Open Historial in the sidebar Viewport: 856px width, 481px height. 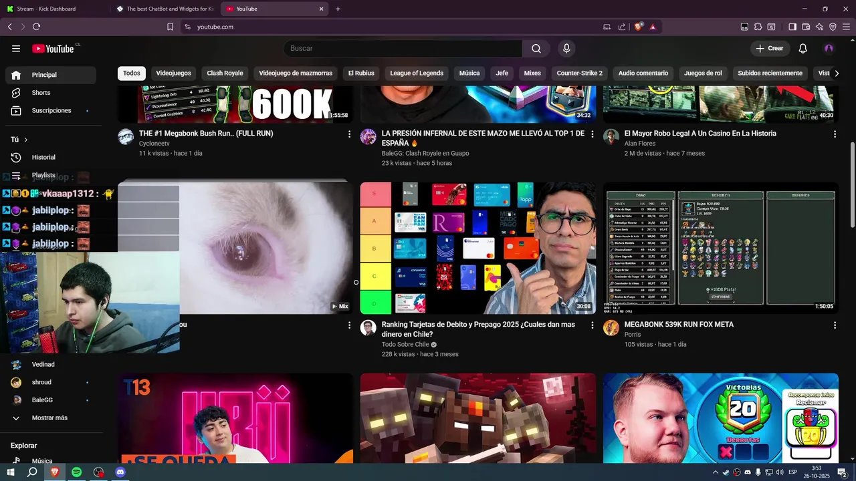pyautogui.click(x=51, y=157)
